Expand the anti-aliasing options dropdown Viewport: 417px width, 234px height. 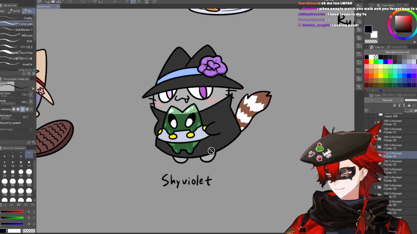pos(31,109)
